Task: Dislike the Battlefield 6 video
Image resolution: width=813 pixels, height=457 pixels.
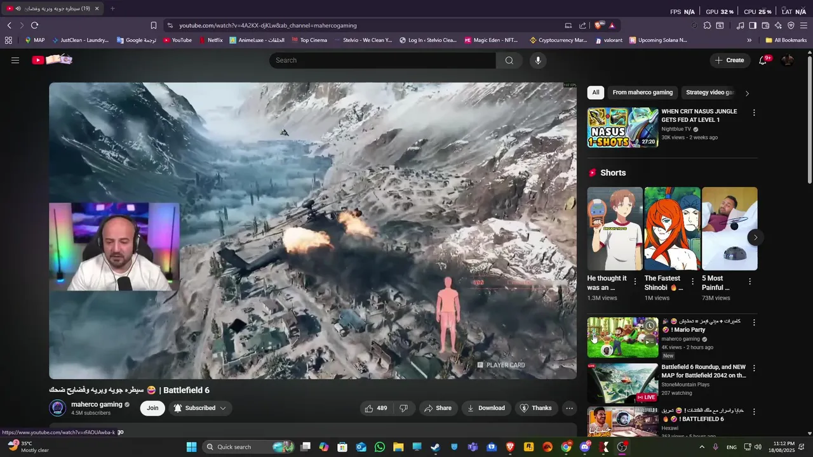Action: [404, 408]
